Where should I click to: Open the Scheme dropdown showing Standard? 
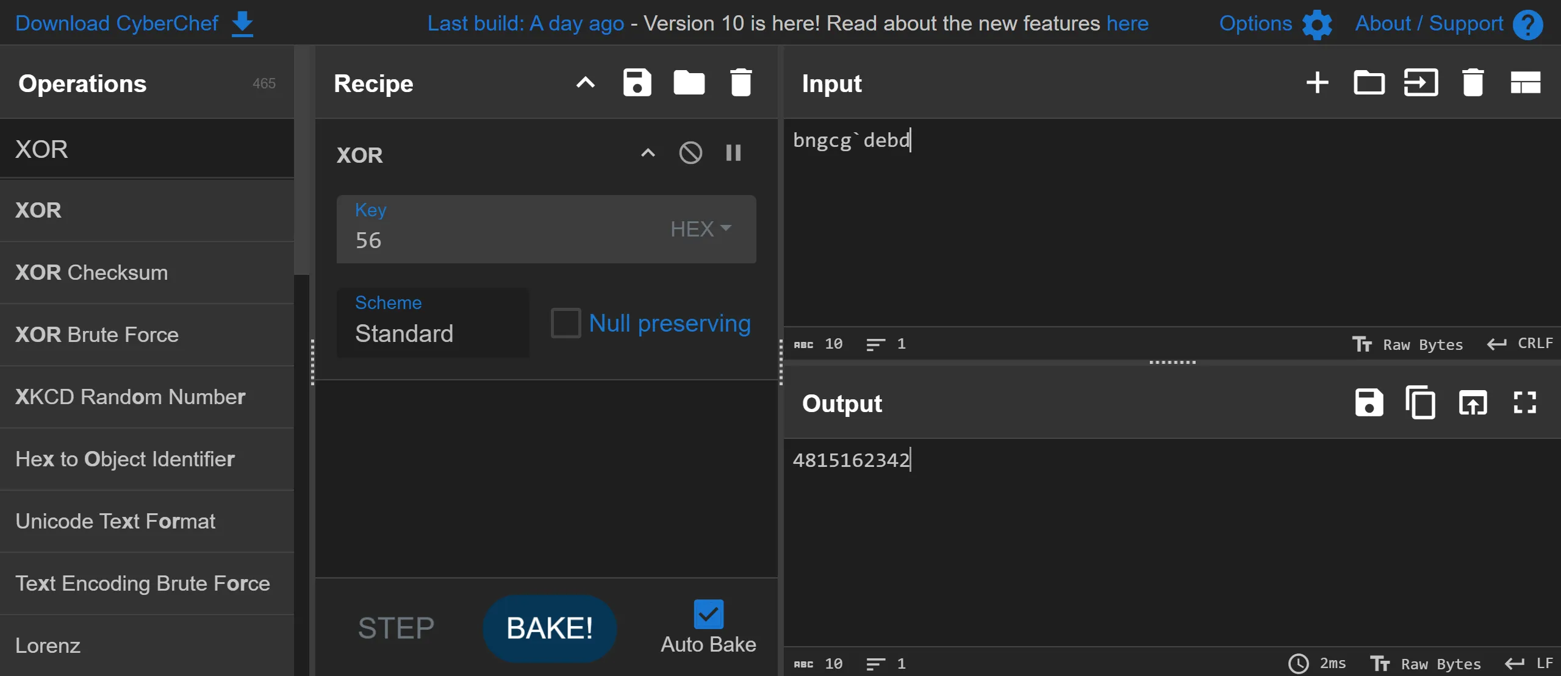tap(432, 323)
